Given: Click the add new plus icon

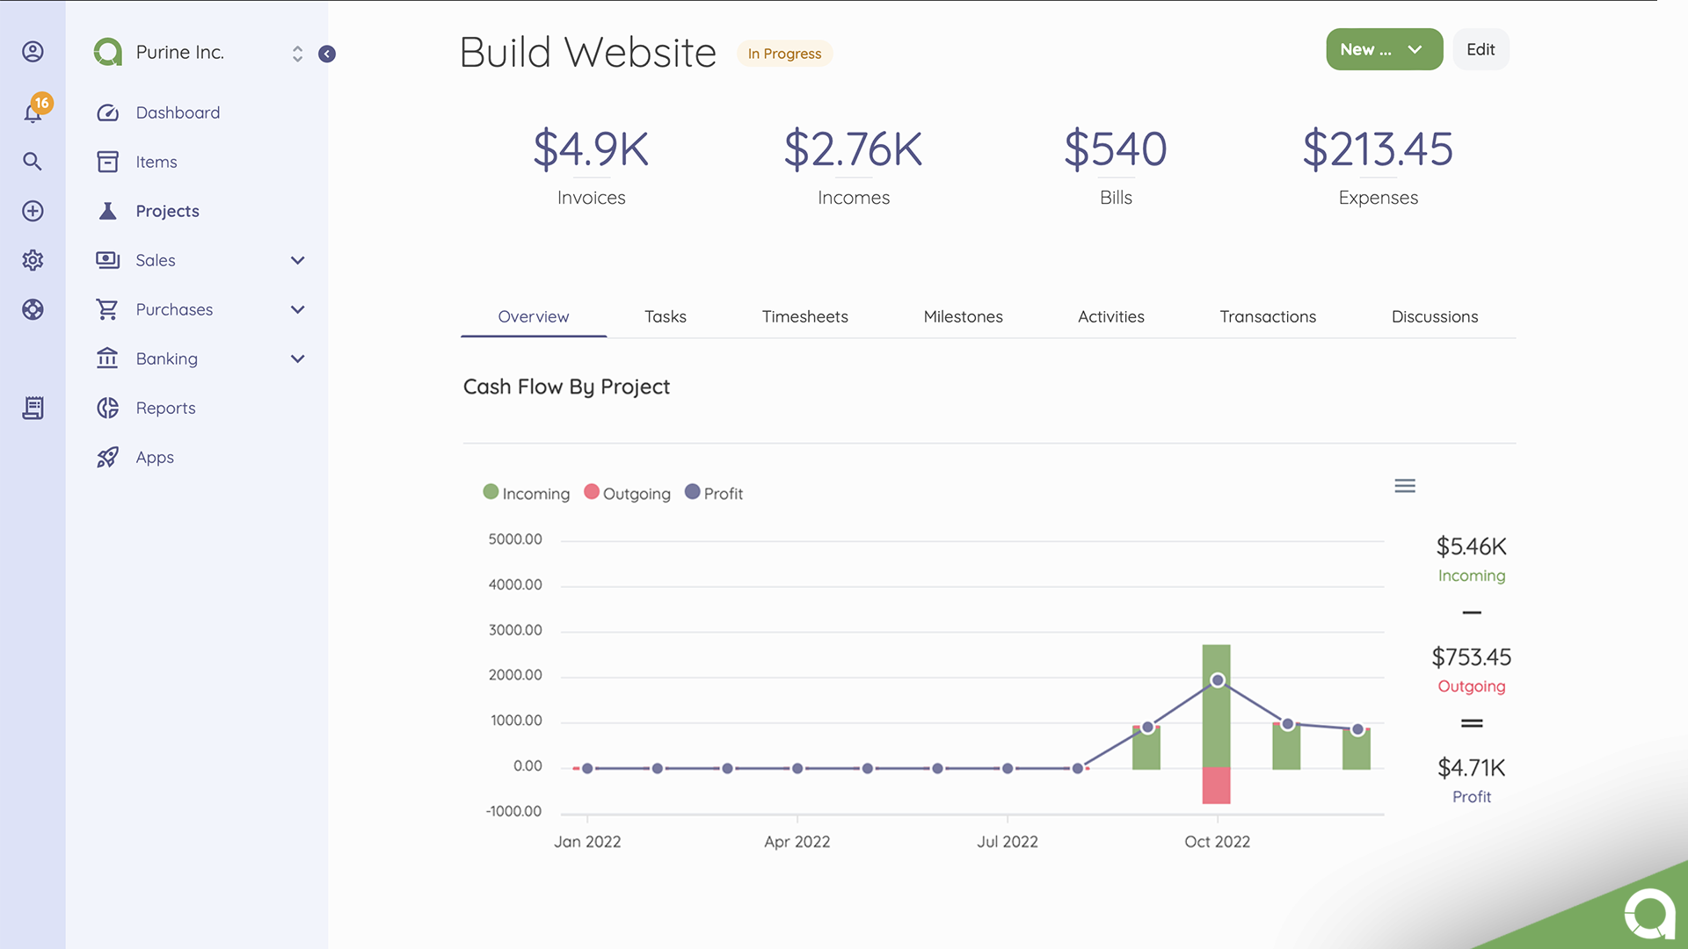Looking at the screenshot, I should 33,211.
